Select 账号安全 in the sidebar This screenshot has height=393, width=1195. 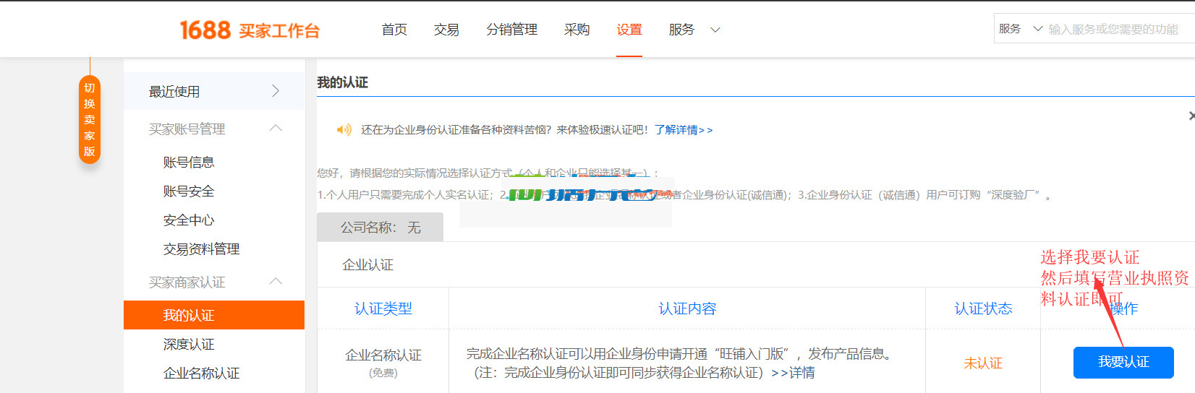[x=189, y=191]
